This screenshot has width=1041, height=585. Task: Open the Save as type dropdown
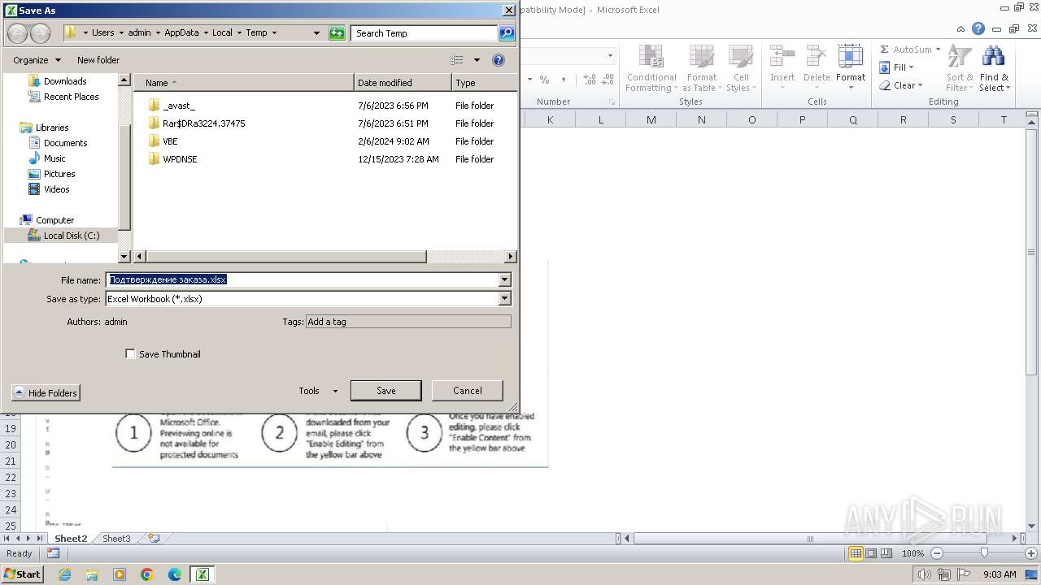tap(504, 299)
